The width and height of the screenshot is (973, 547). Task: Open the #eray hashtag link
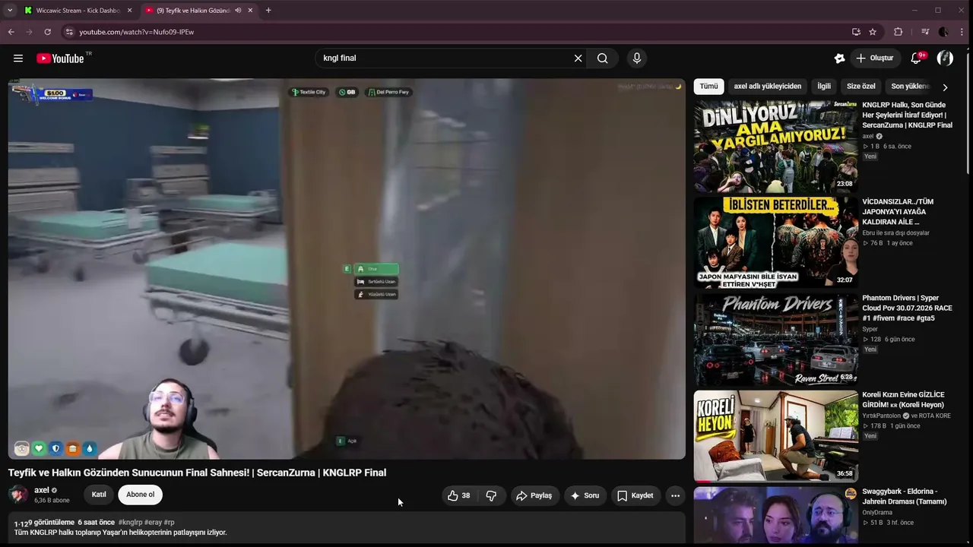[x=153, y=523]
